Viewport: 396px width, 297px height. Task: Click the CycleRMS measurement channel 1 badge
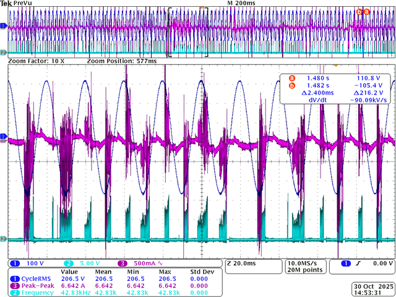(15, 279)
